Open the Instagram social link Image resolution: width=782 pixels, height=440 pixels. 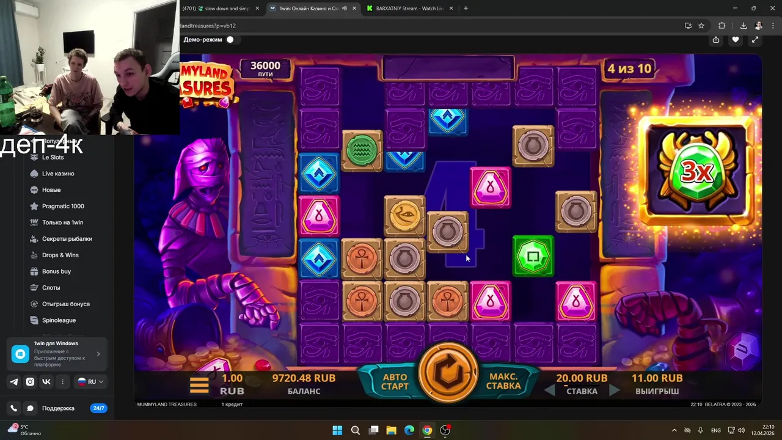(x=30, y=381)
